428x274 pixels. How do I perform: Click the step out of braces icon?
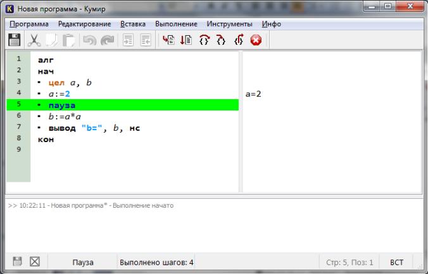(239, 40)
